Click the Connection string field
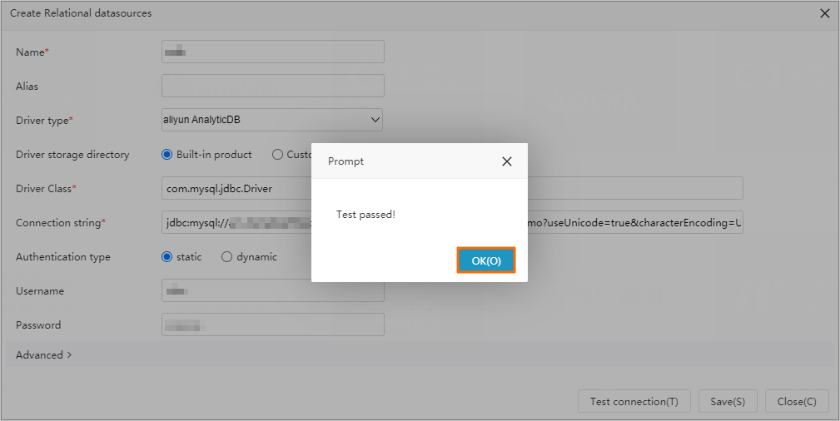This screenshot has width=840, height=421. pyautogui.click(x=237, y=223)
